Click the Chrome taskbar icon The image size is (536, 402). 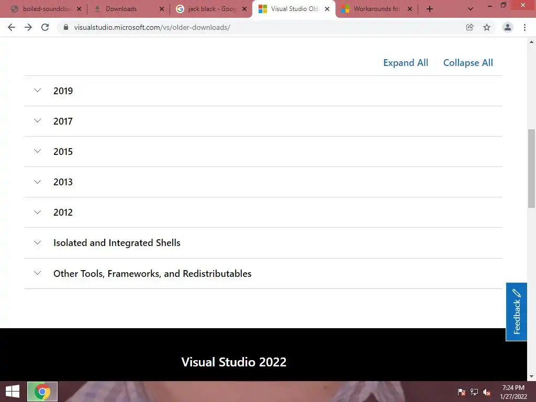pos(42,392)
